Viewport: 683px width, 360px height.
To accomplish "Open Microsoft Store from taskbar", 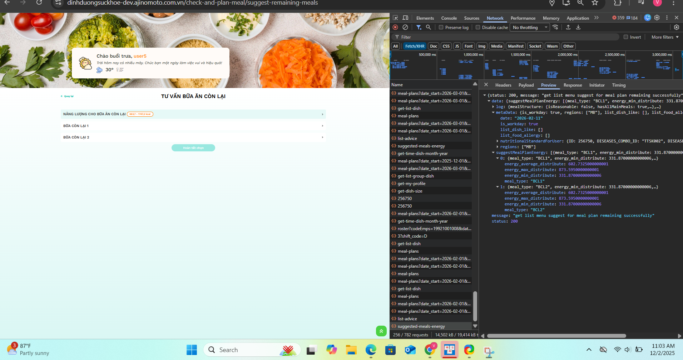I will [x=390, y=350].
